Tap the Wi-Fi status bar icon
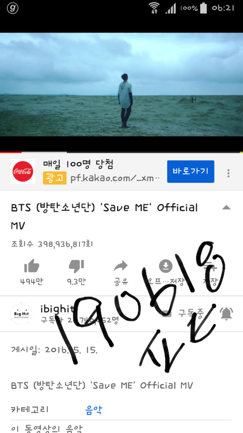This screenshot has width=243, height=433. 154,8
